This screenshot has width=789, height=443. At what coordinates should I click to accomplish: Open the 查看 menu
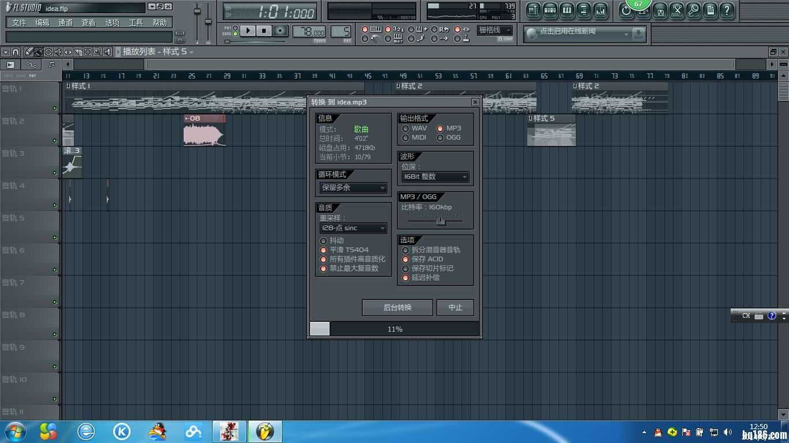pyautogui.click(x=88, y=22)
